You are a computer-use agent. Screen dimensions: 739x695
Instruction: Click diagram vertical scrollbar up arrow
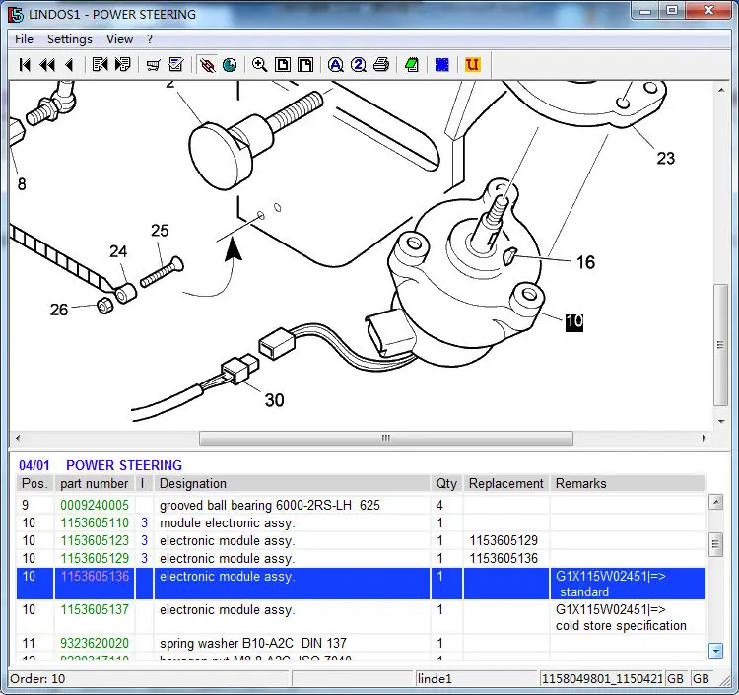pyautogui.click(x=721, y=89)
